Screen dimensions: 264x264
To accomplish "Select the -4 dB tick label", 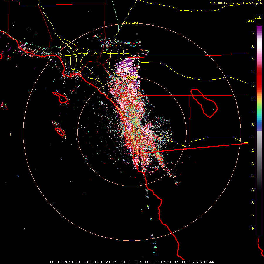I will [252, 176].
